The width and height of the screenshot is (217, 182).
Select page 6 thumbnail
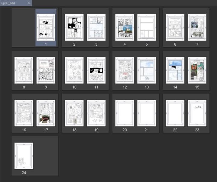[x=175, y=28]
